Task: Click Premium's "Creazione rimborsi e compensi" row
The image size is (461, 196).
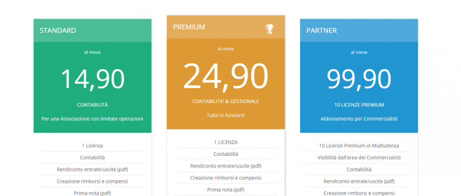Action: pyautogui.click(x=226, y=178)
